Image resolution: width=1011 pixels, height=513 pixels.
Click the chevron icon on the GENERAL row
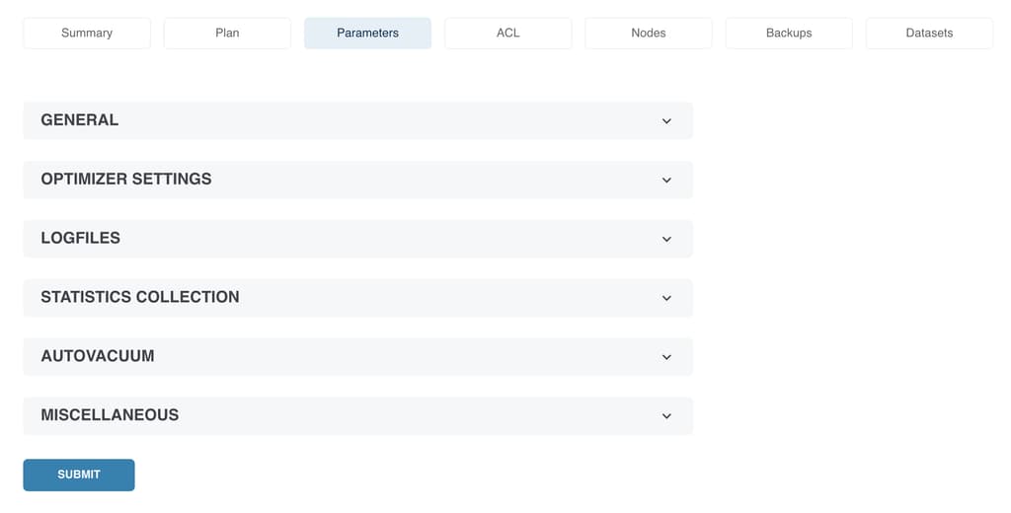point(666,121)
